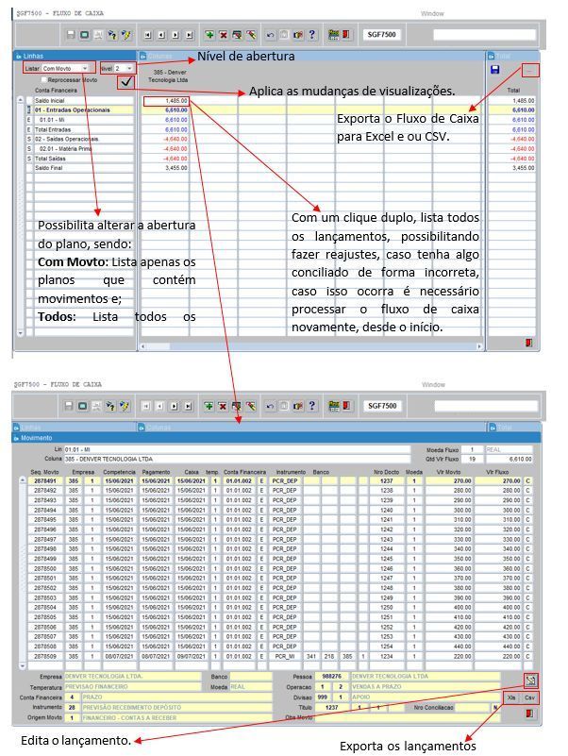
Task: Click the blue question mark help icon
Action: (x=312, y=34)
